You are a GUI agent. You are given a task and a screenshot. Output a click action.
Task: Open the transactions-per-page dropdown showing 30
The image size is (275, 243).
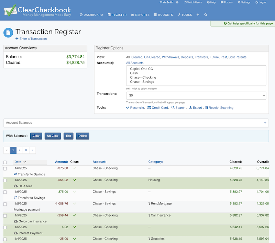pyautogui.click(x=196, y=95)
